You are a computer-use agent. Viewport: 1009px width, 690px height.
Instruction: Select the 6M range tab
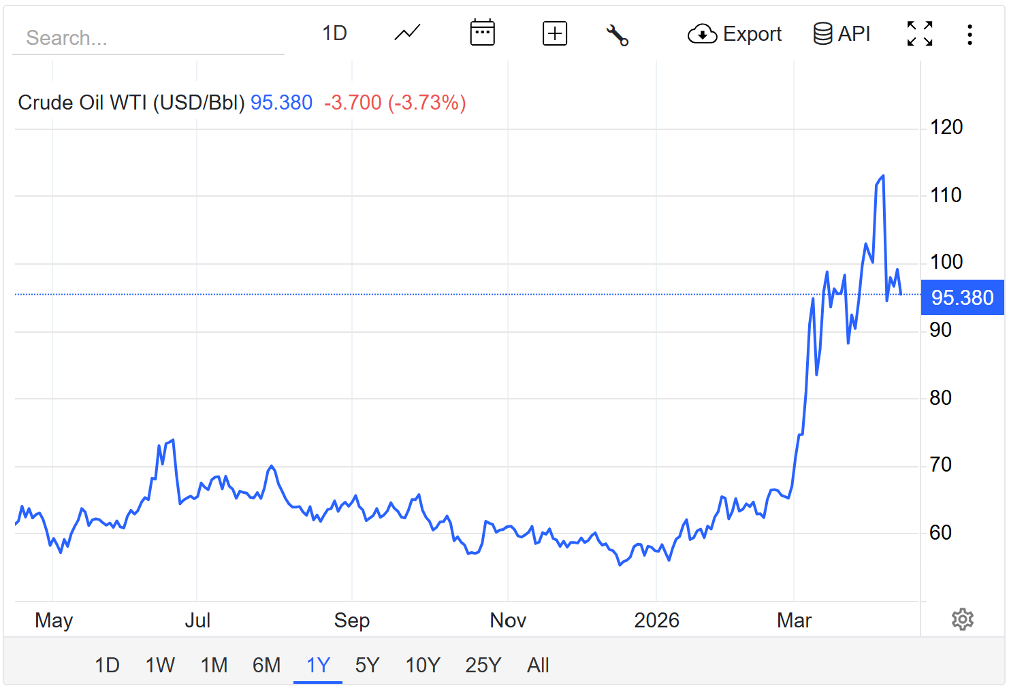coord(266,665)
